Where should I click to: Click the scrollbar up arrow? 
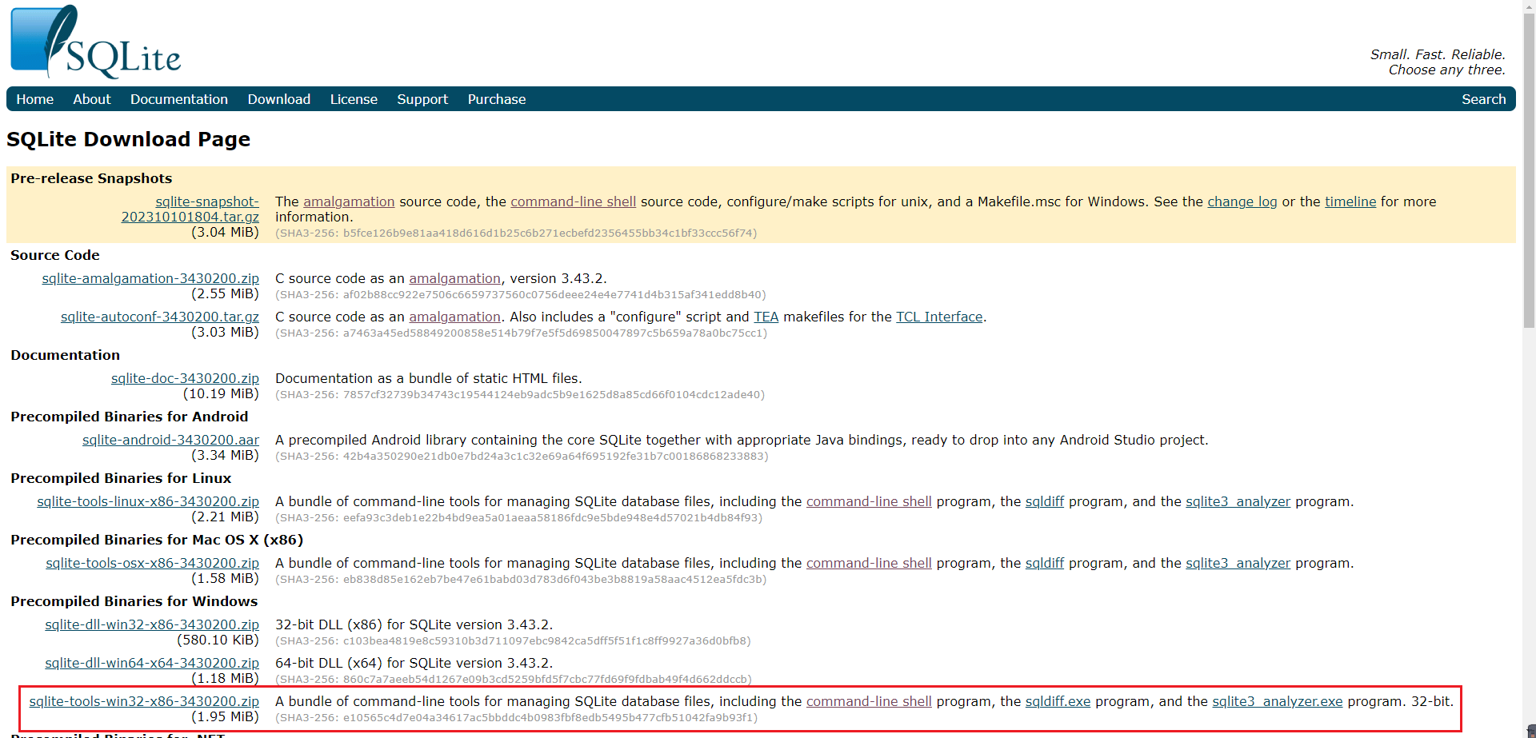coord(1529,6)
